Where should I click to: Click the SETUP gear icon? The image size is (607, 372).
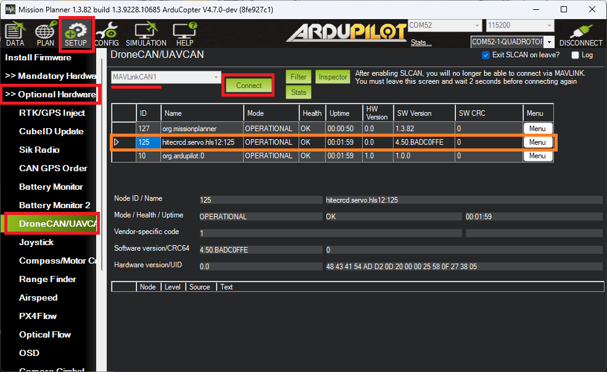76,35
